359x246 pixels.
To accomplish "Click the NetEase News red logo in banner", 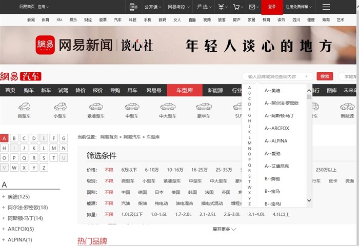I will (45, 45).
